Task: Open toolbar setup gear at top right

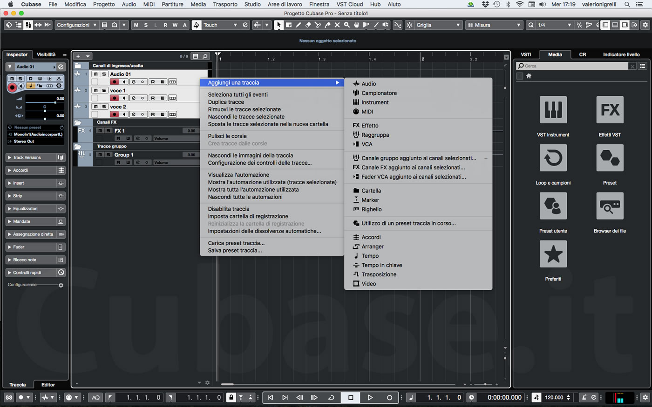Action: tap(645, 25)
